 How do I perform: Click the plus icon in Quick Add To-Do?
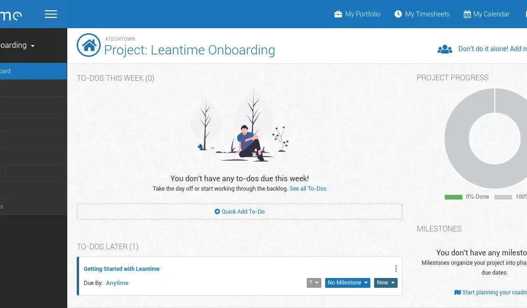tap(217, 212)
